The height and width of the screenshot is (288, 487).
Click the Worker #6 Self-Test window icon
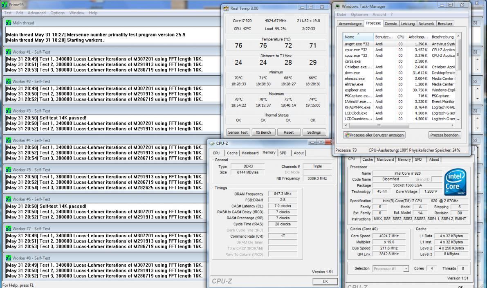pos(8,199)
